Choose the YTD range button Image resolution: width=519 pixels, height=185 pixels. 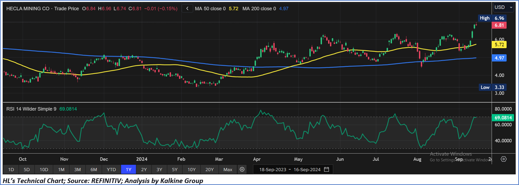[111, 169]
